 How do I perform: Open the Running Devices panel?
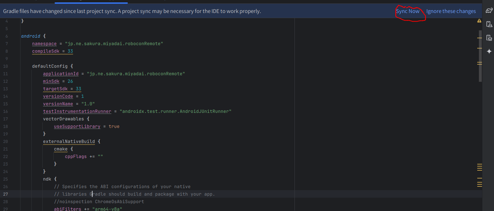click(x=490, y=37)
